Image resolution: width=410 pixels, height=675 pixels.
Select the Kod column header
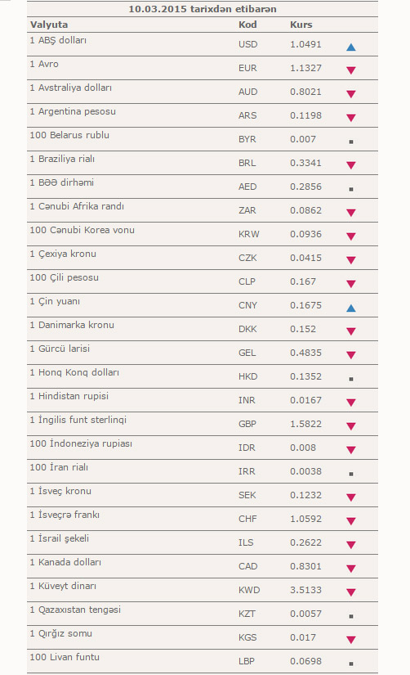247,25
